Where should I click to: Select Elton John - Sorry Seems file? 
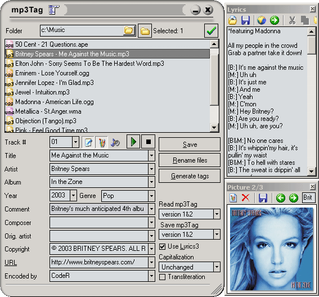click(x=107, y=64)
